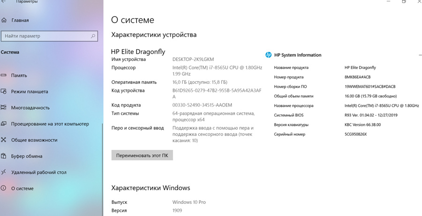Click the search magnifier icon in Найти параметр

click(93, 36)
